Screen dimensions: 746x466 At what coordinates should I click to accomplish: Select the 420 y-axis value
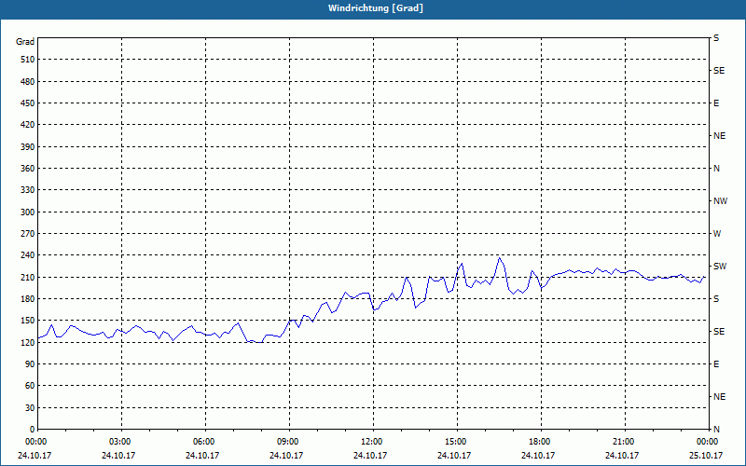pyautogui.click(x=28, y=125)
